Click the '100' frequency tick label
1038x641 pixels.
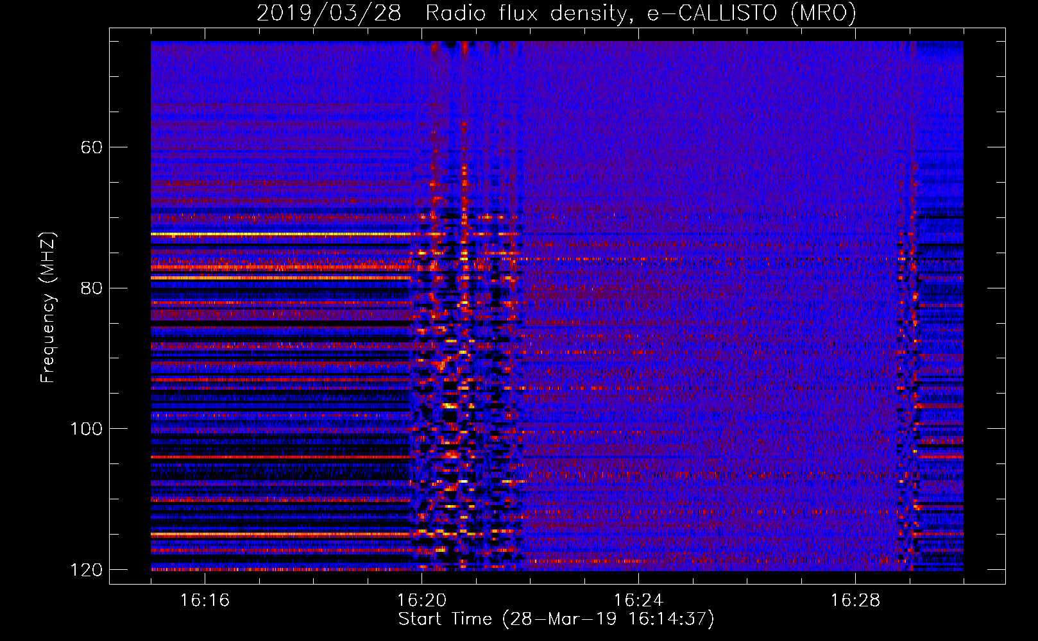click(x=87, y=429)
